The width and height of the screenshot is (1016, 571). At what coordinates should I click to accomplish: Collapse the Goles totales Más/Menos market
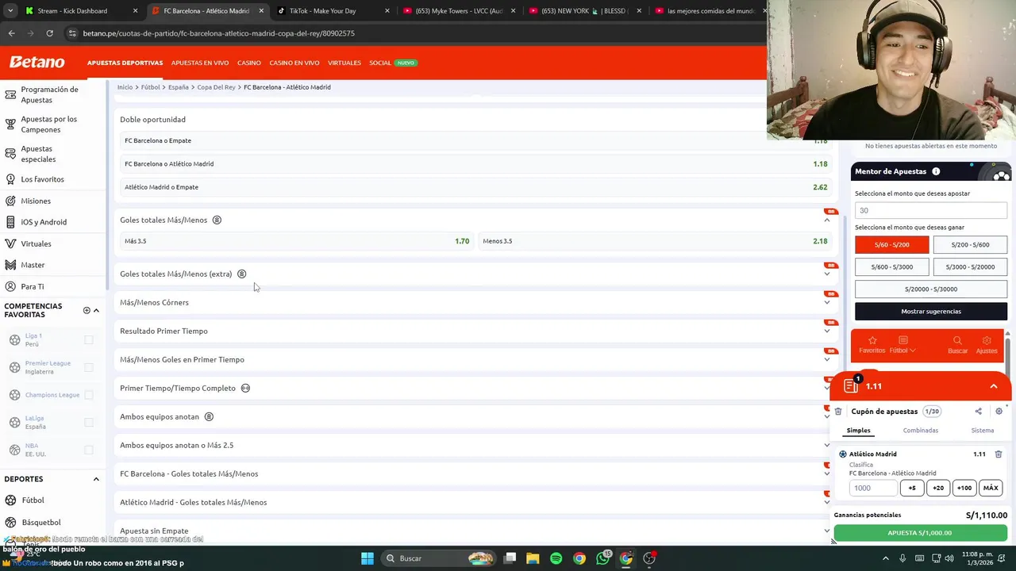pyautogui.click(x=826, y=220)
